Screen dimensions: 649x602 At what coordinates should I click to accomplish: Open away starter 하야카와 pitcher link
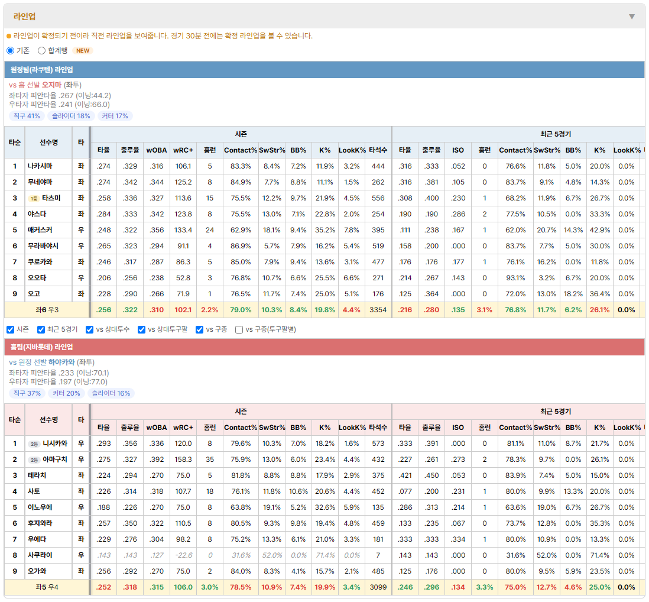pos(61,363)
